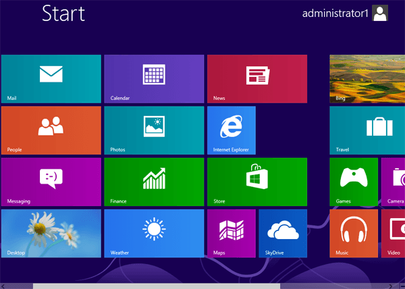Open the Photos tile
Screen dimensions: 405x289
[x=154, y=130]
